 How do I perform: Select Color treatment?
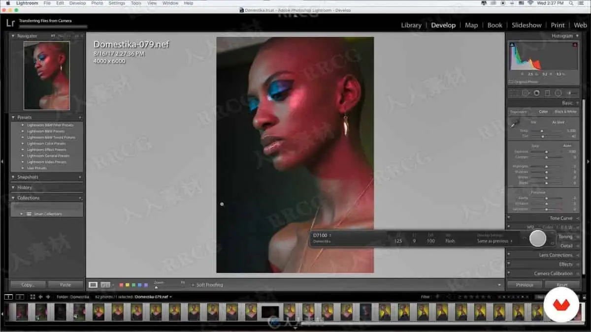coord(543,112)
